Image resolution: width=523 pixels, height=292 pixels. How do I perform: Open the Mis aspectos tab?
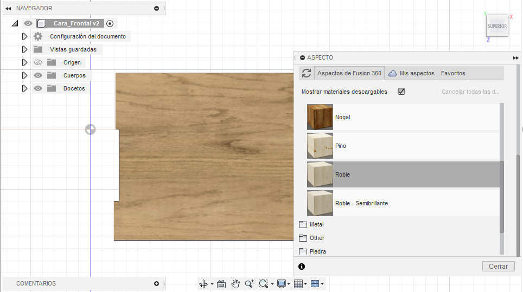(412, 73)
